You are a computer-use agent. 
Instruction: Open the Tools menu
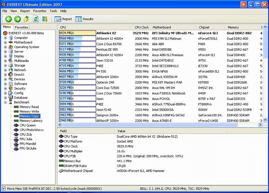pos(53,11)
